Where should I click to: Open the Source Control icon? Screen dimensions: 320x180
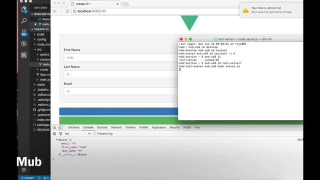(24, 32)
